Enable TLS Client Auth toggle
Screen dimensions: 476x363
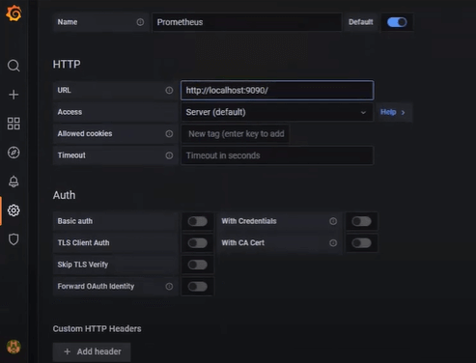198,243
